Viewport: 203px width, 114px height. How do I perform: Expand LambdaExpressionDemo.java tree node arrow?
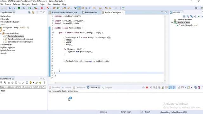coord(3,42)
